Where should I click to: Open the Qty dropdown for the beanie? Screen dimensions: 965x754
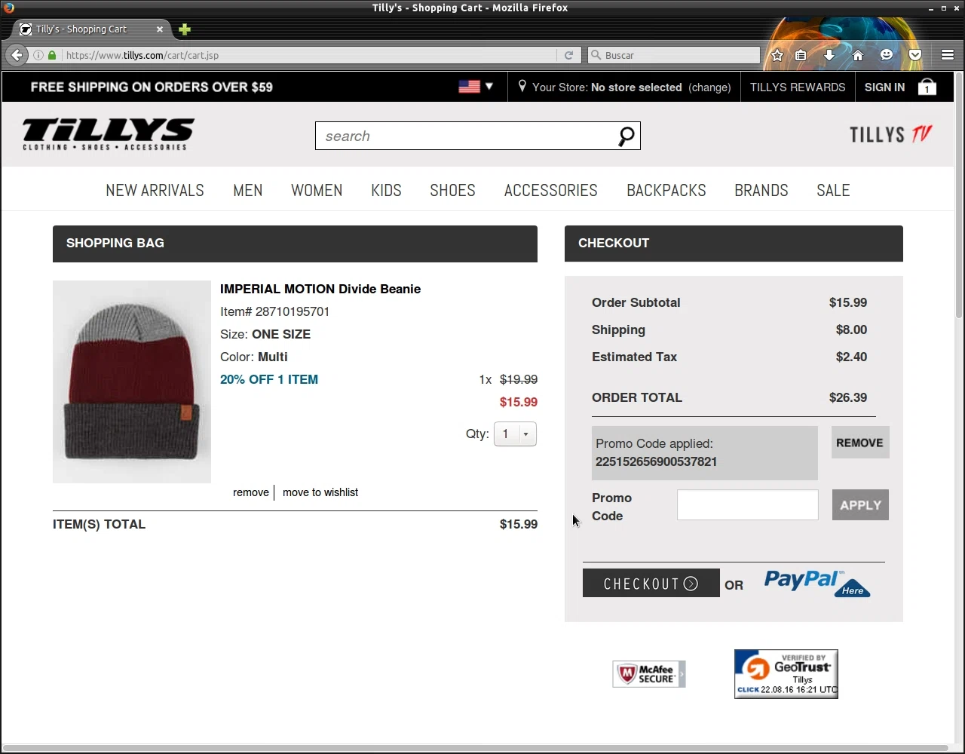click(x=515, y=434)
